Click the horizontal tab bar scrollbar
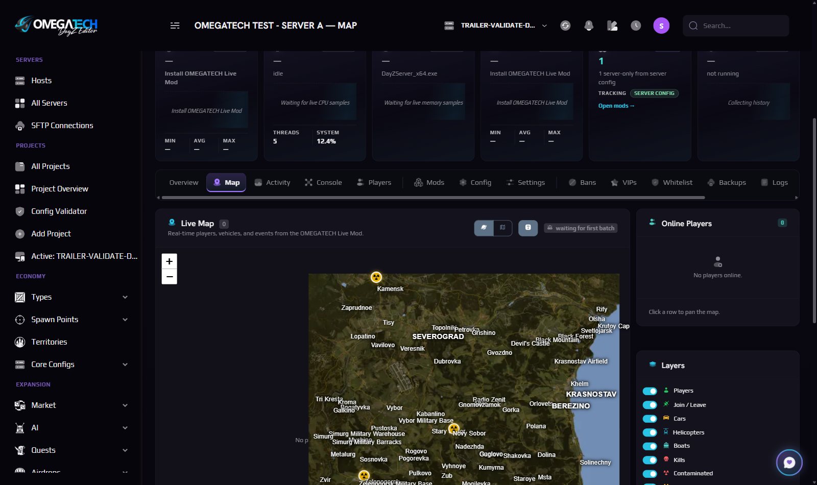This screenshot has height=485, width=817. pos(433,197)
